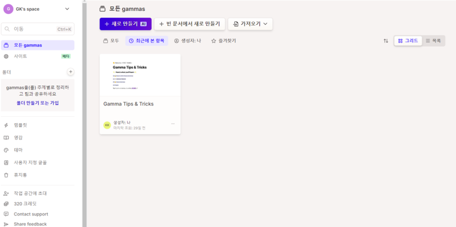456x227 pixels.
Task: Focus the 이동 search field
Action: tap(38, 29)
